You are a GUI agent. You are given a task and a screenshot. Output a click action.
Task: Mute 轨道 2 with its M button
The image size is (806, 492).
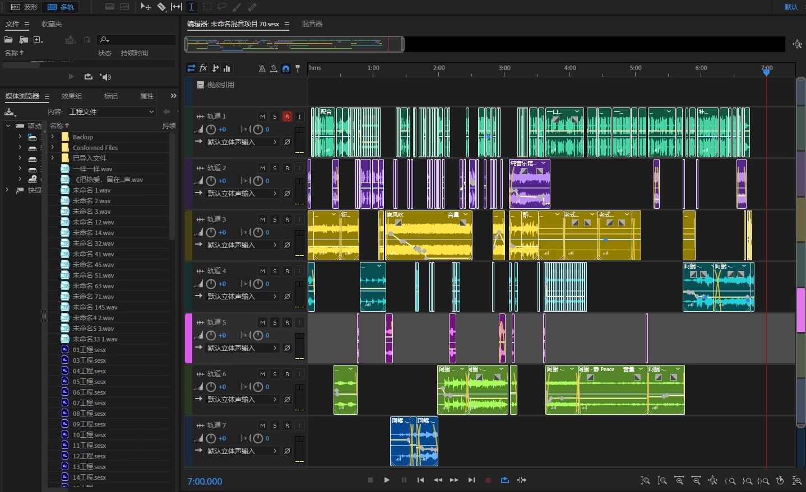[x=262, y=168]
